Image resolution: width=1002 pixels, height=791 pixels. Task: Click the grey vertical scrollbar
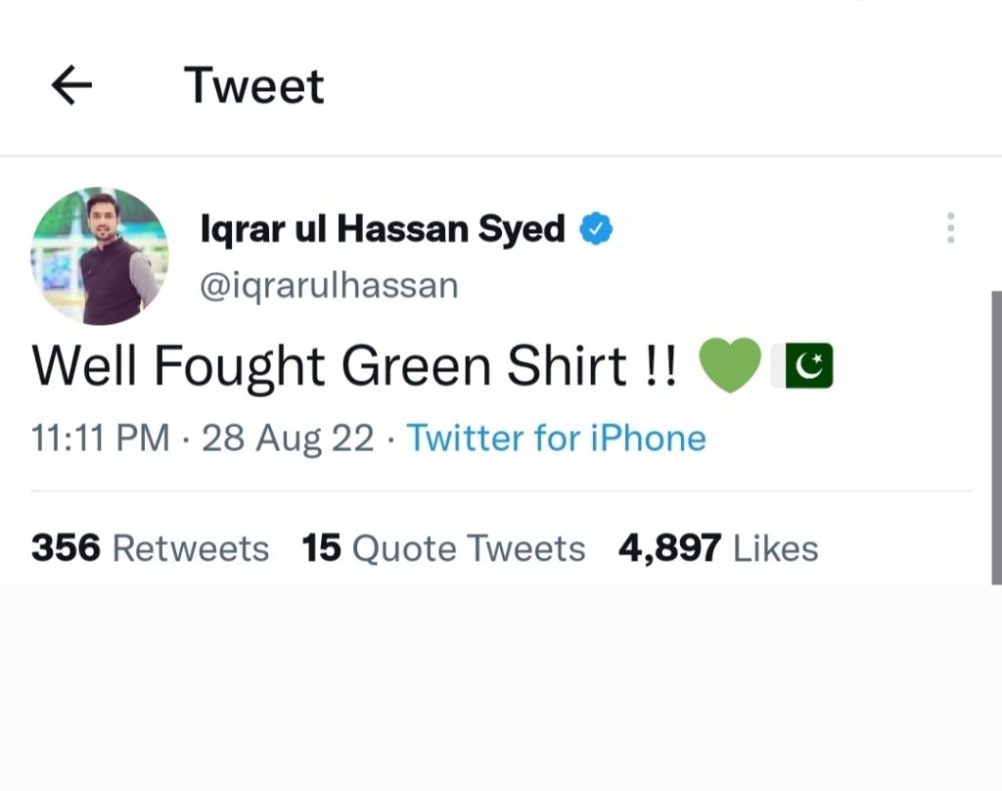pyautogui.click(x=996, y=438)
